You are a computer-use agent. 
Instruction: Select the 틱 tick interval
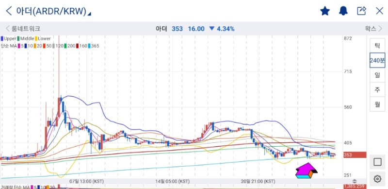coord(377,46)
